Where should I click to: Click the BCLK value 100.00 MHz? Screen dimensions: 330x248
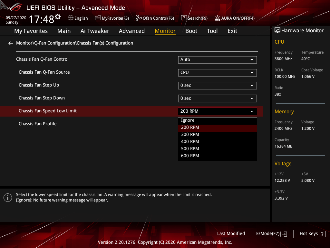tap(285, 77)
